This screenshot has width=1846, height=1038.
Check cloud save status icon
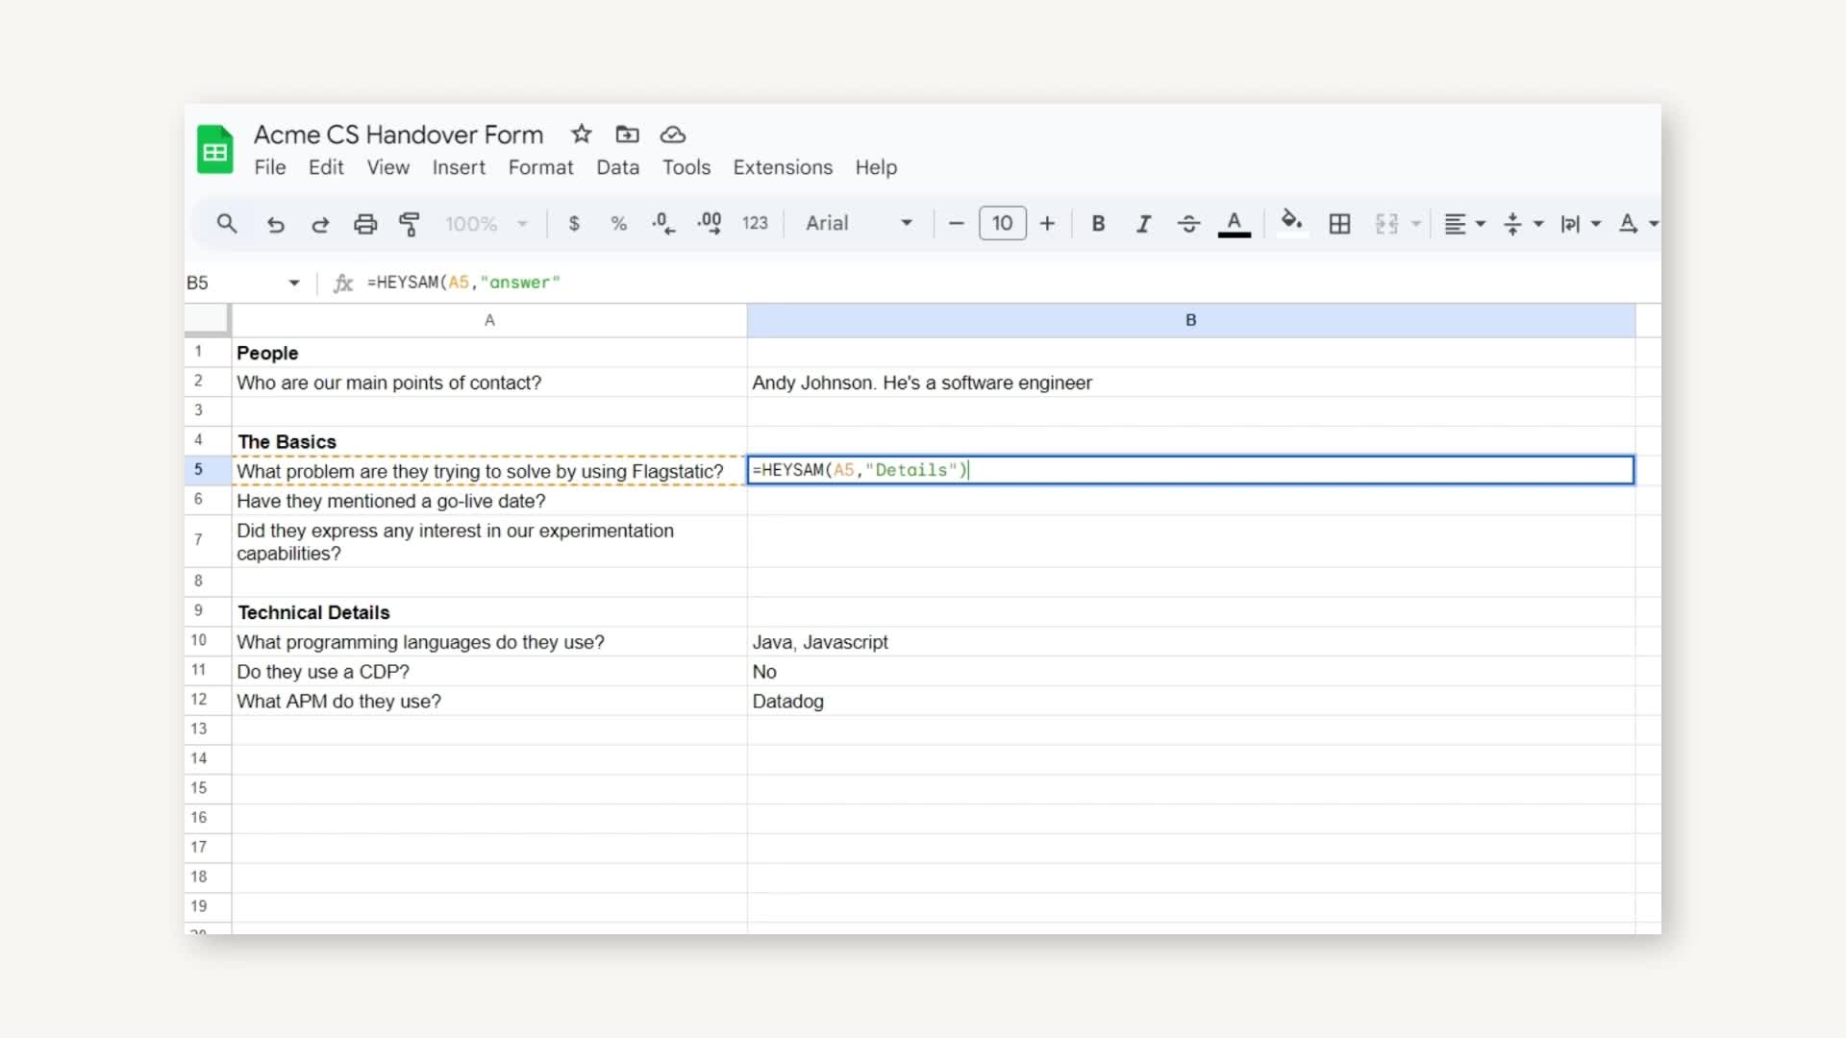(x=673, y=135)
